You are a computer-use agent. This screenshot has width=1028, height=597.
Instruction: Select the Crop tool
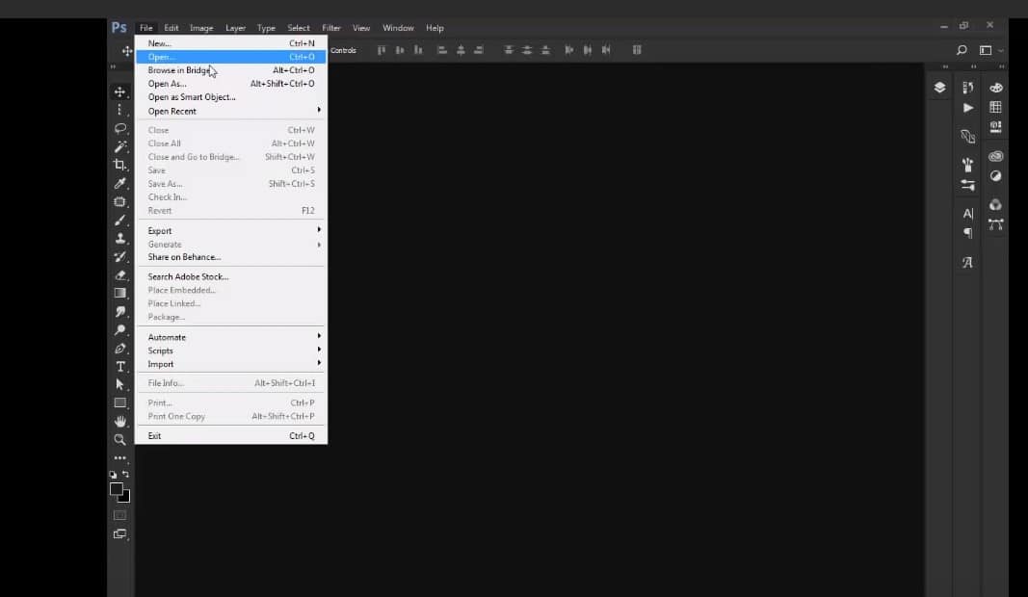[120, 166]
